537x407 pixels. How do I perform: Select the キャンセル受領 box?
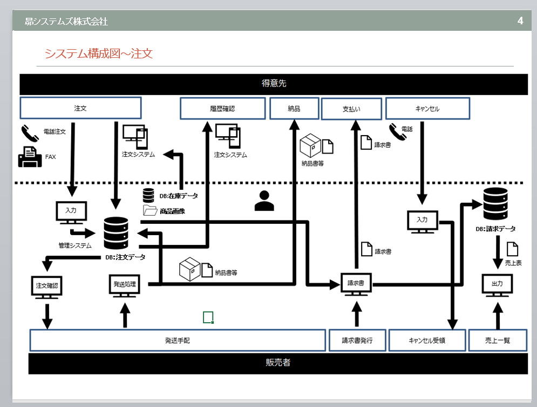(427, 341)
